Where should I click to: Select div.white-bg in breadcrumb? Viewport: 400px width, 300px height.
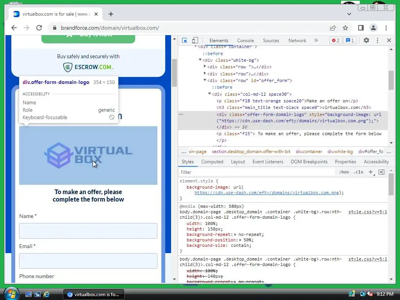(x=340, y=152)
